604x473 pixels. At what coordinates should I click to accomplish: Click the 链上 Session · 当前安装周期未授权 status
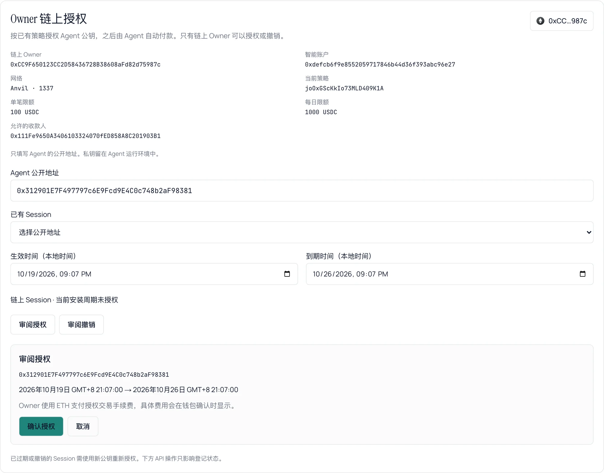pyautogui.click(x=64, y=300)
